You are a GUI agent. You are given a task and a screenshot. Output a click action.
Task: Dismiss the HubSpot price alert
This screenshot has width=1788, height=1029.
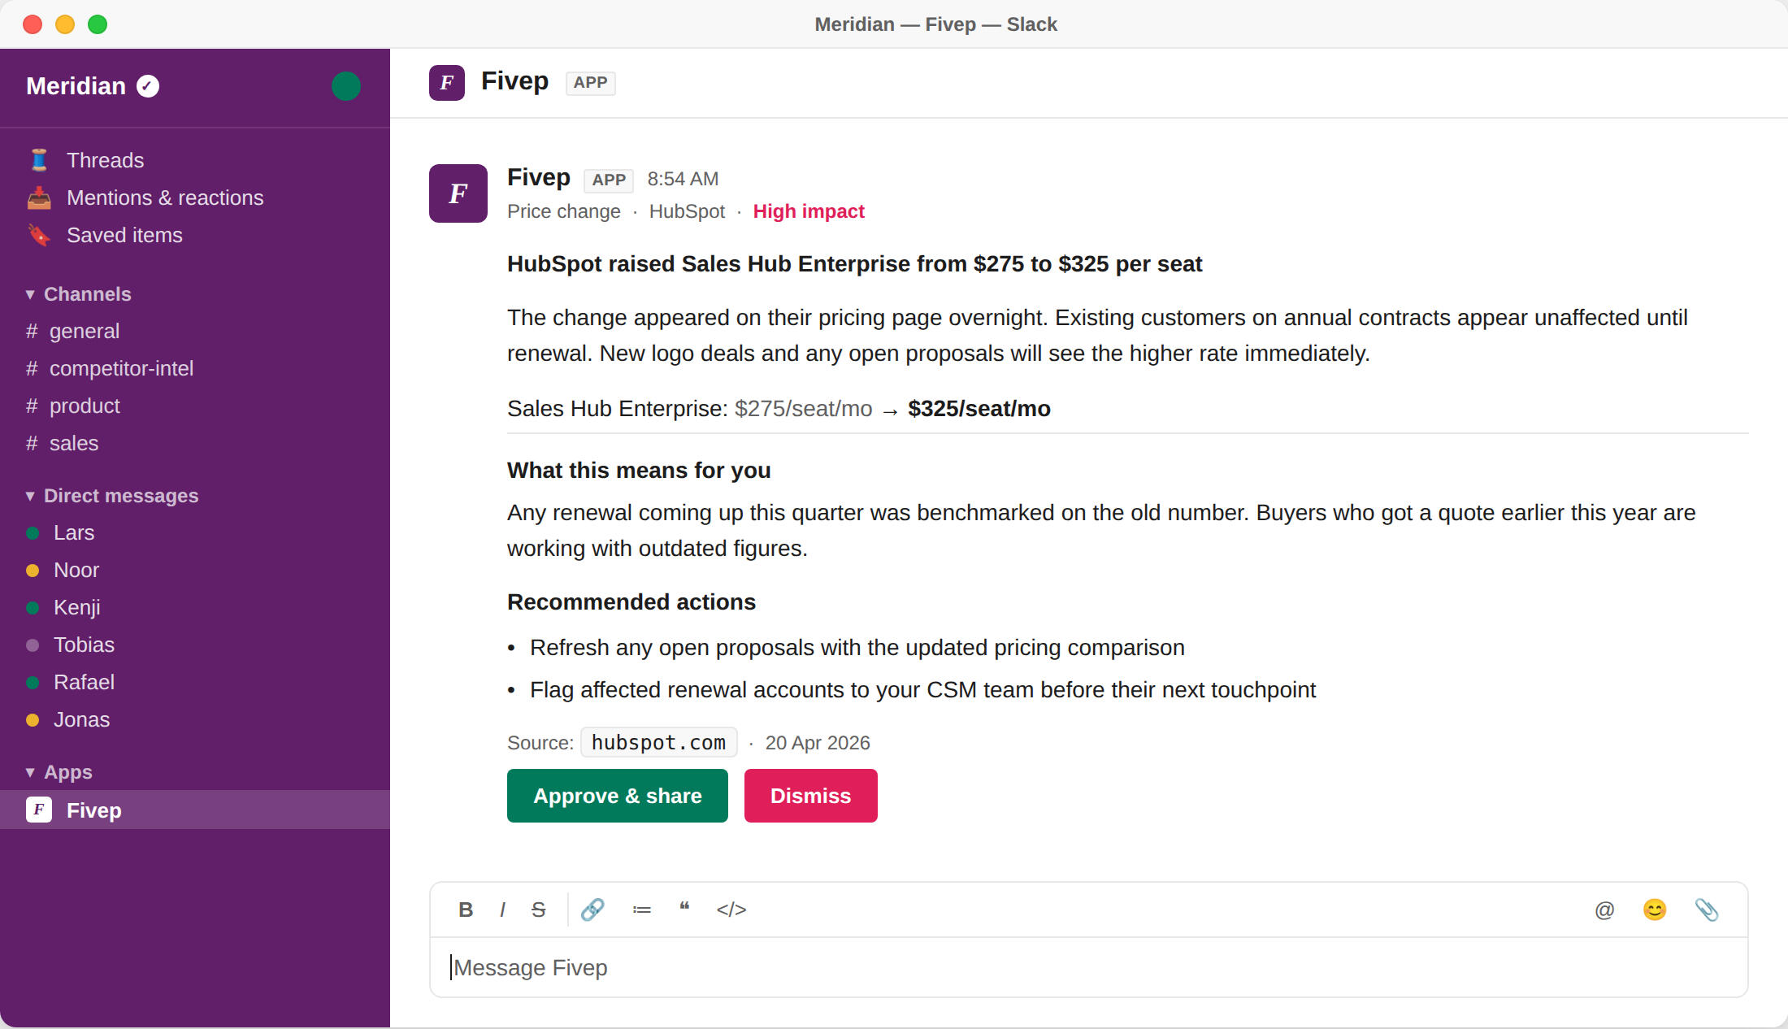point(810,796)
